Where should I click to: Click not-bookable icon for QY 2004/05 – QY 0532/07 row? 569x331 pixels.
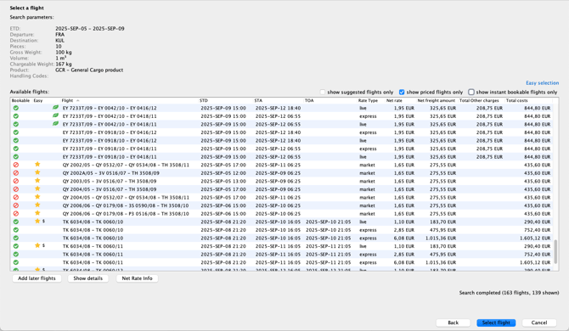15,198
